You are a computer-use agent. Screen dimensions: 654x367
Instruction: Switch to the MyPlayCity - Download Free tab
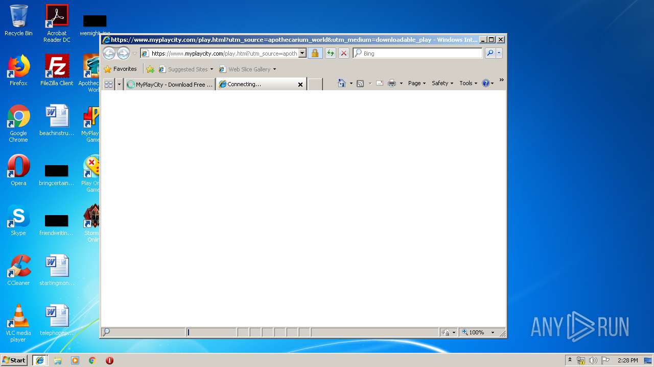[170, 85]
